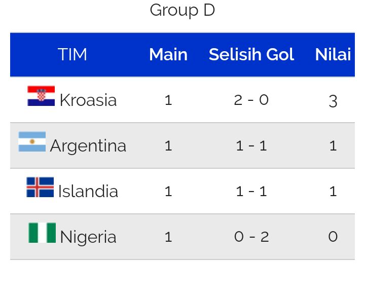Click Nigeria's 0 - 2 goal difference
Screen dimensions: 365x298
pos(251,237)
